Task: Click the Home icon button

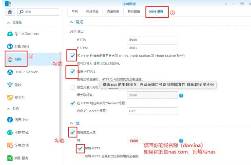Action: (10, 12)
